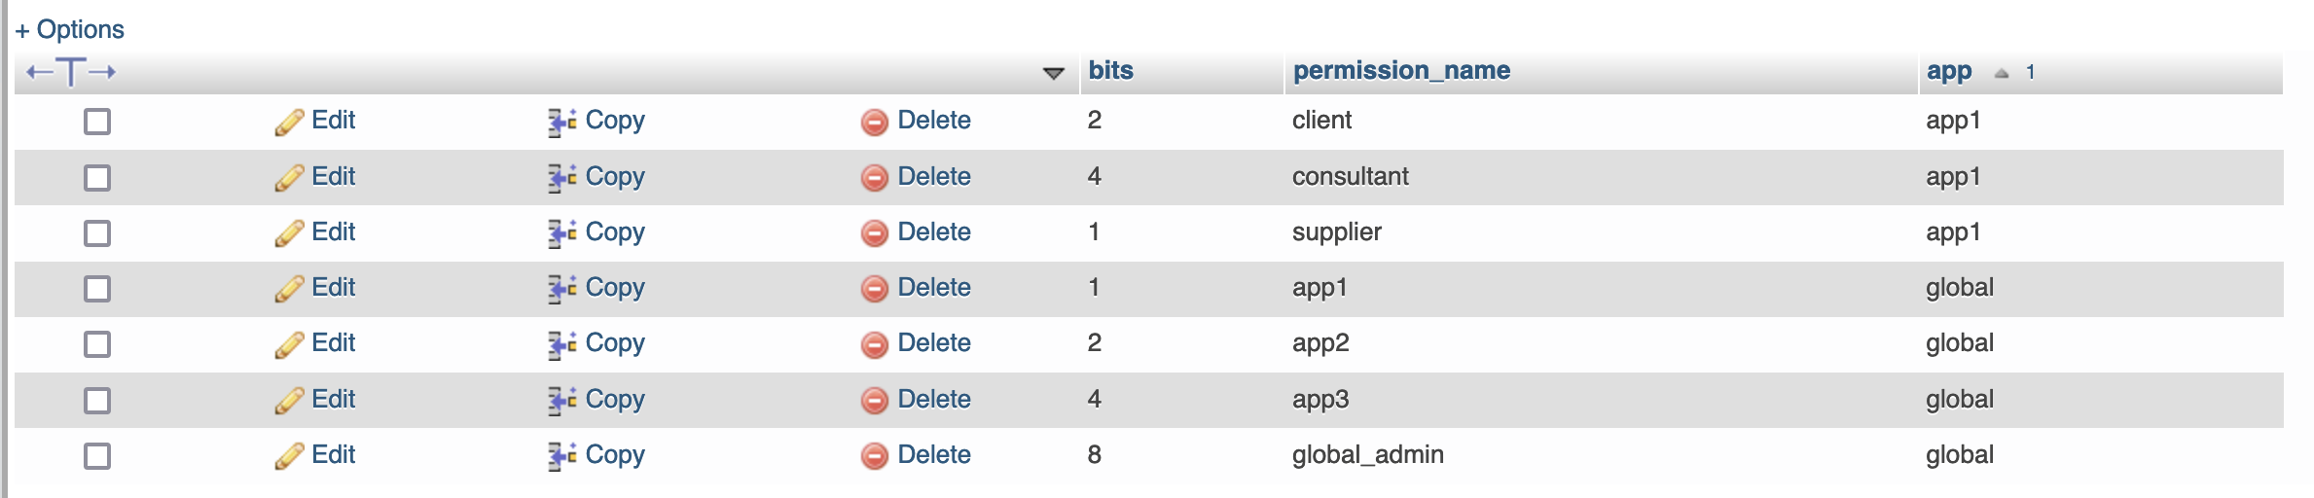Check the global_admin row checkbox
The width and height of the screenshot is (2314, 498).
coord(97,456)
